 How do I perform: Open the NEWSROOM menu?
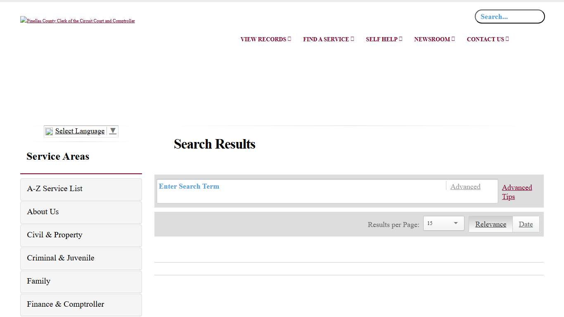click(x=434, y=39)
